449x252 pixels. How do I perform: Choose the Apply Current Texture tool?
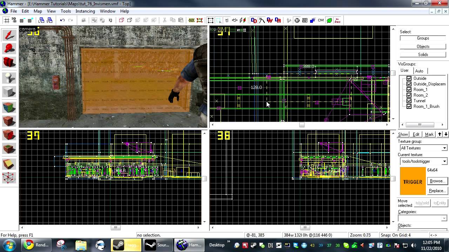pos(9,121)
